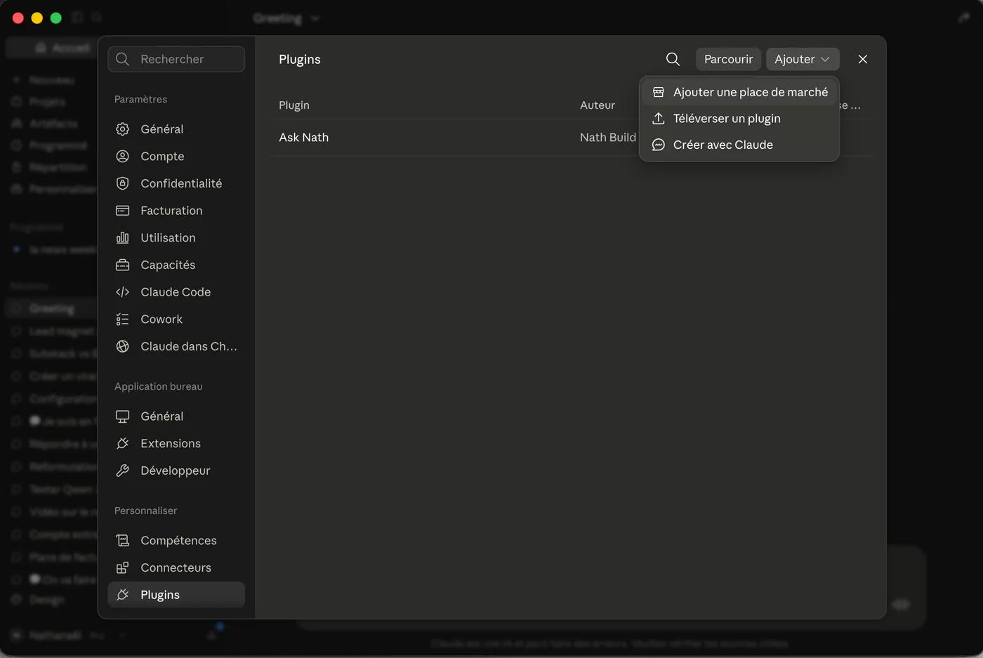Click the upload arrow icon in menu
Image resolution: width=983 pixels, height=658 pixels.
(x=658, y=118)
